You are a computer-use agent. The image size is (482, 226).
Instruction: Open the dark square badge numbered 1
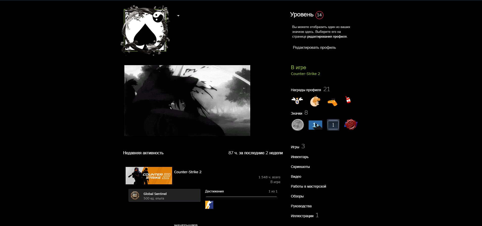[x=333, y=125]
